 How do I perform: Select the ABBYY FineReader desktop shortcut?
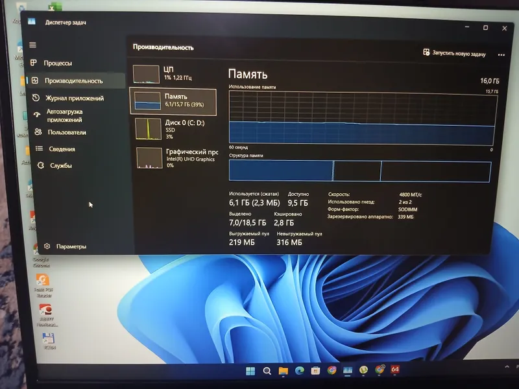pyautogui.click(x=46, y=316)
